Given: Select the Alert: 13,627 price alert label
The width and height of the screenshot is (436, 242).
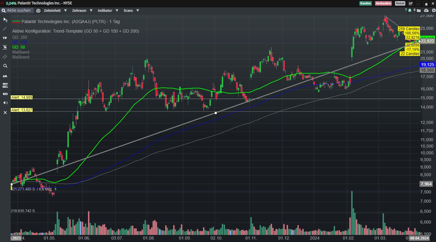Looking at the screenshot, I should click(22, 110).
